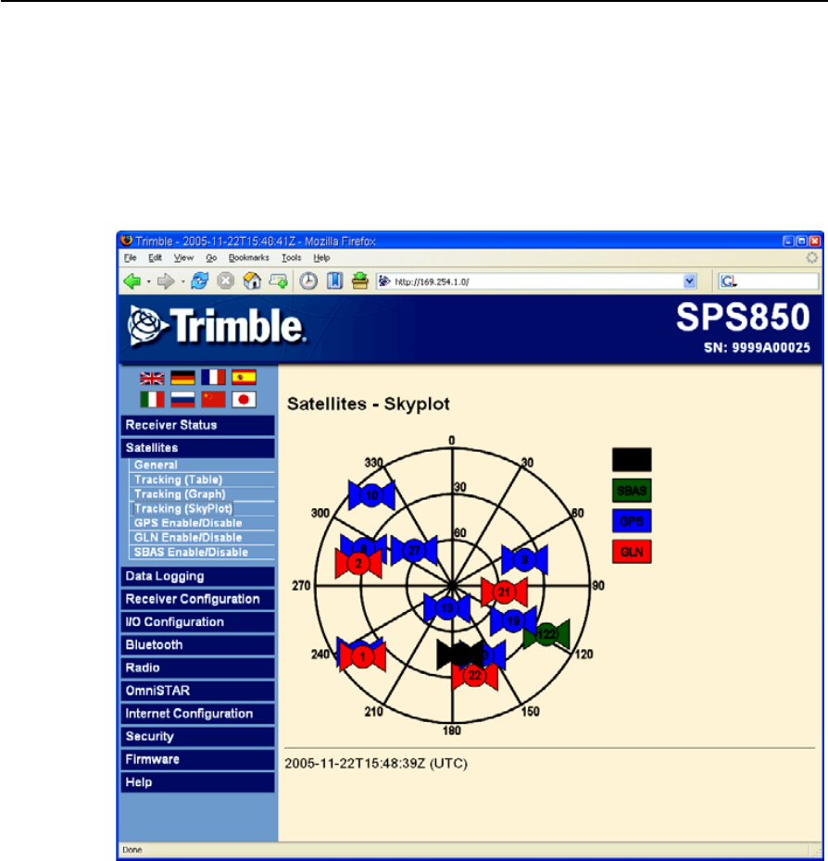The width and height of the screenshot is (828, 861).
Task: Open the File menu
Action: (x=130, y=257)
